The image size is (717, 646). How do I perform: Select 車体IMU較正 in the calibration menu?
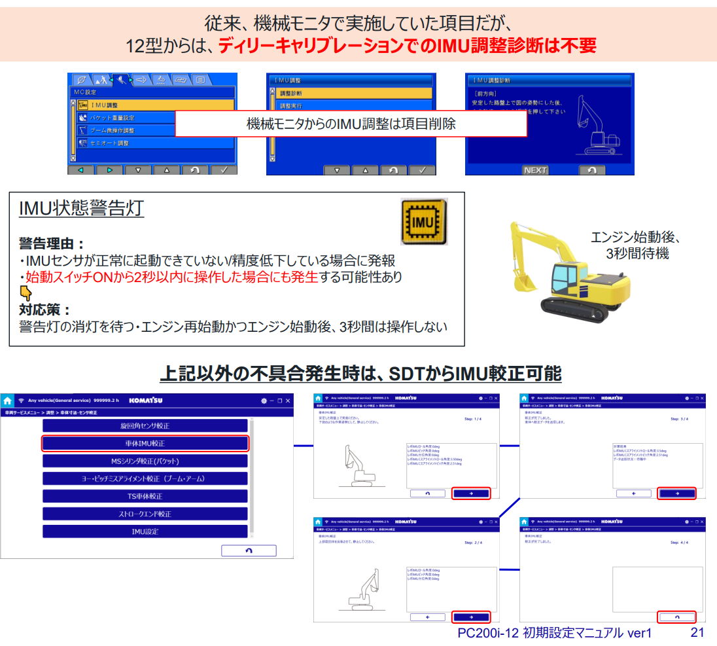coord(145,443)
